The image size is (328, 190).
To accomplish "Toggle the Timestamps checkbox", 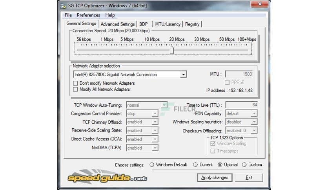I will (213, 151).
